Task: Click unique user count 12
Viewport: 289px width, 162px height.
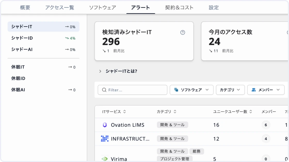Action: [x=216, y=139]
